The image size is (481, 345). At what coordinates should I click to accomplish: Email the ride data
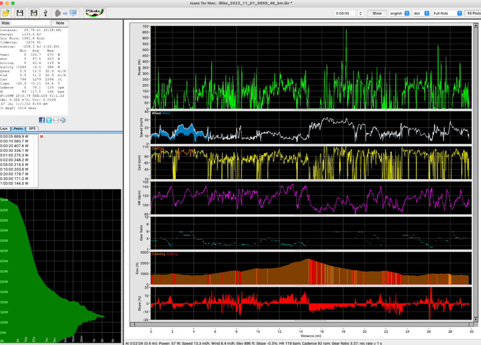55,119
